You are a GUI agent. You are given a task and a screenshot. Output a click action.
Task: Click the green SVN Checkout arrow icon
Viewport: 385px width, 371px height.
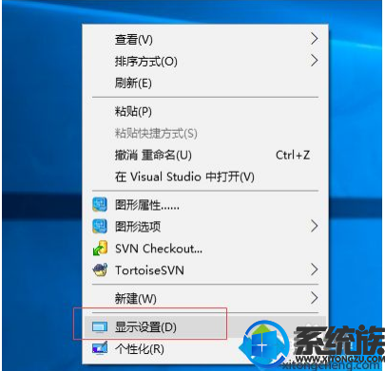(x=100, y=249)
